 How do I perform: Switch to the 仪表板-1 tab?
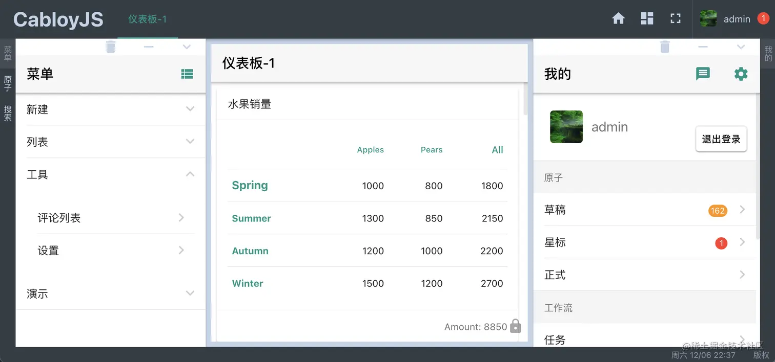tap(148, 19)
